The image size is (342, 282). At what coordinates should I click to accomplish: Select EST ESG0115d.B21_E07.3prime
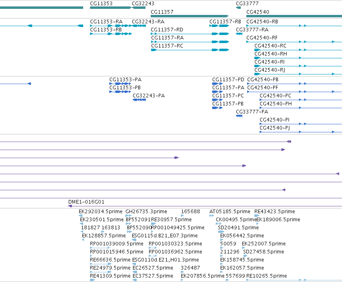(x=165, y=236)
